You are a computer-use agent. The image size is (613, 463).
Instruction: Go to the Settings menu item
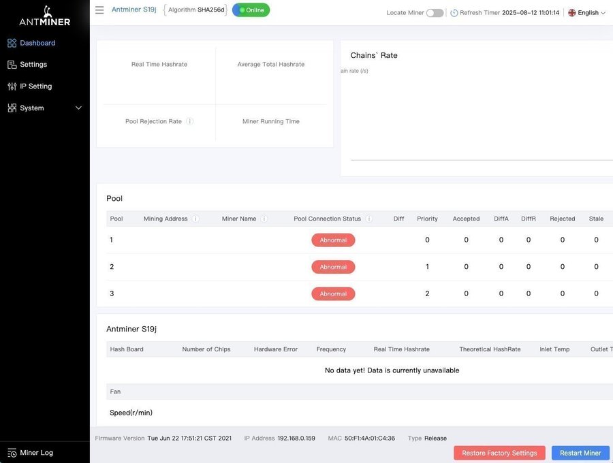tap(33, 65)
